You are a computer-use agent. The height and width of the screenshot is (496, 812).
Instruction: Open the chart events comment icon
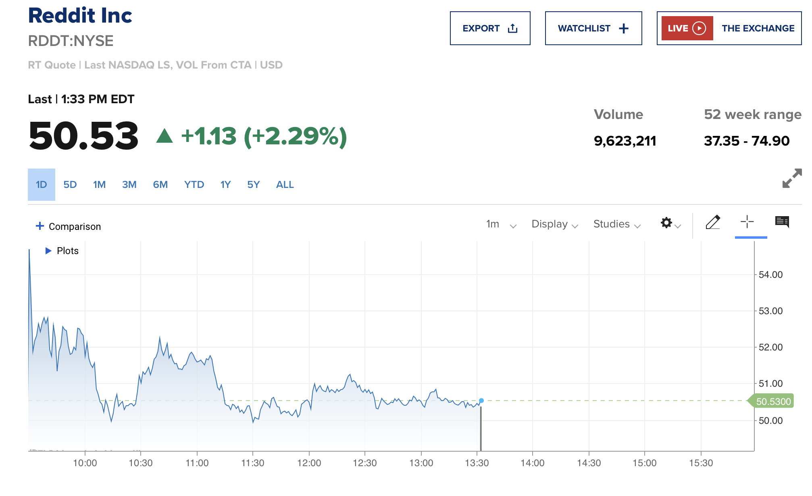point(782,221)
